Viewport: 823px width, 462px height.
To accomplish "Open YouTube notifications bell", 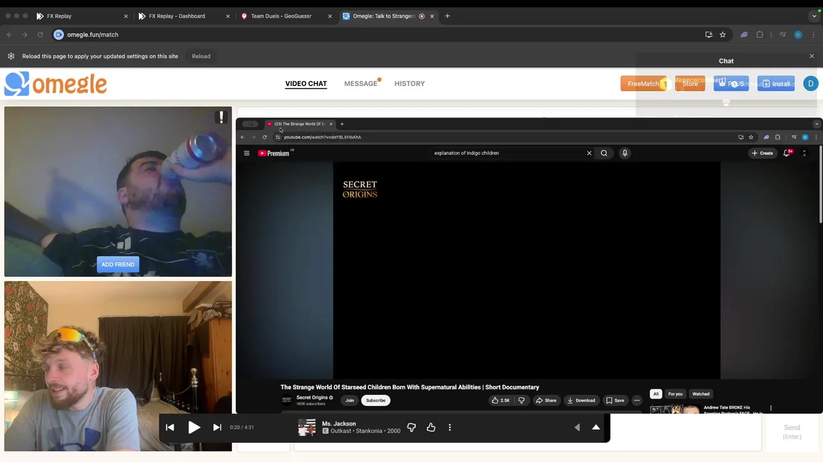I will [787, 153].
